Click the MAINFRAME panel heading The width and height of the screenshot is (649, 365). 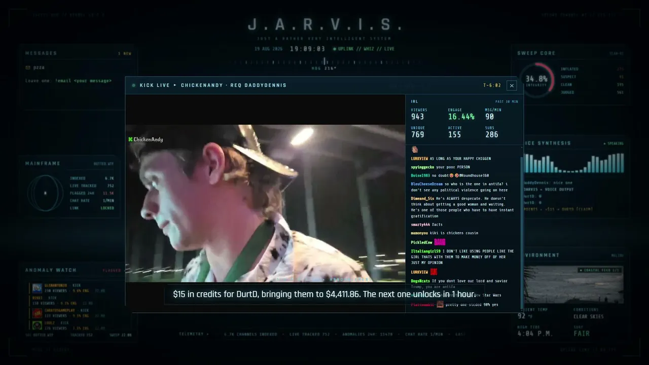[43, 164]
